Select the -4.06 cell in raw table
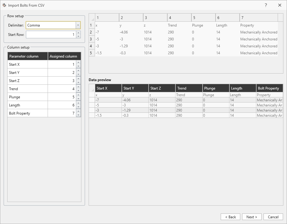This screenshot has width=287, height=224. [x=131, y=32]
